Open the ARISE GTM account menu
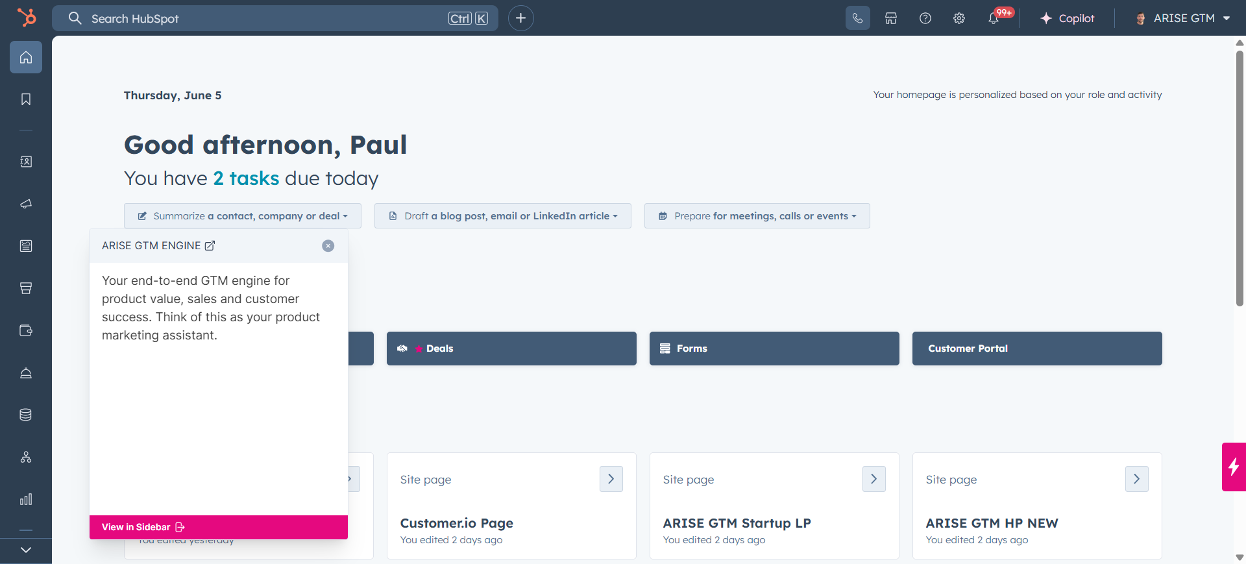The width and height of the screenshot is (1246, 564). click(1182, 18)
